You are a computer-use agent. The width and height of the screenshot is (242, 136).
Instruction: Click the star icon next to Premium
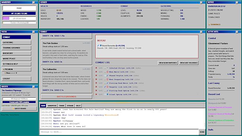coord(3,69)
